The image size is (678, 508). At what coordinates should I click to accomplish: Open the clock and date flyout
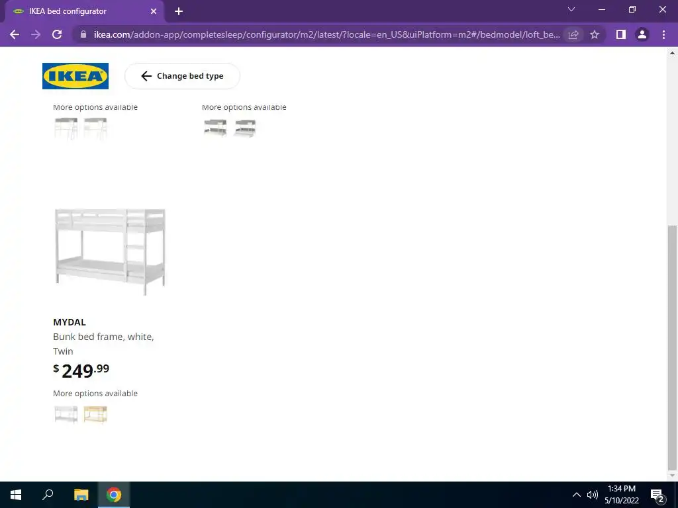pyautogui.click(x=622, y=495)
